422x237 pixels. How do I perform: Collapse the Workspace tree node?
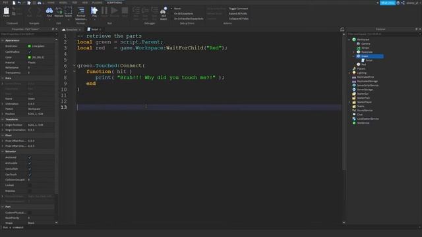(349, 39)
